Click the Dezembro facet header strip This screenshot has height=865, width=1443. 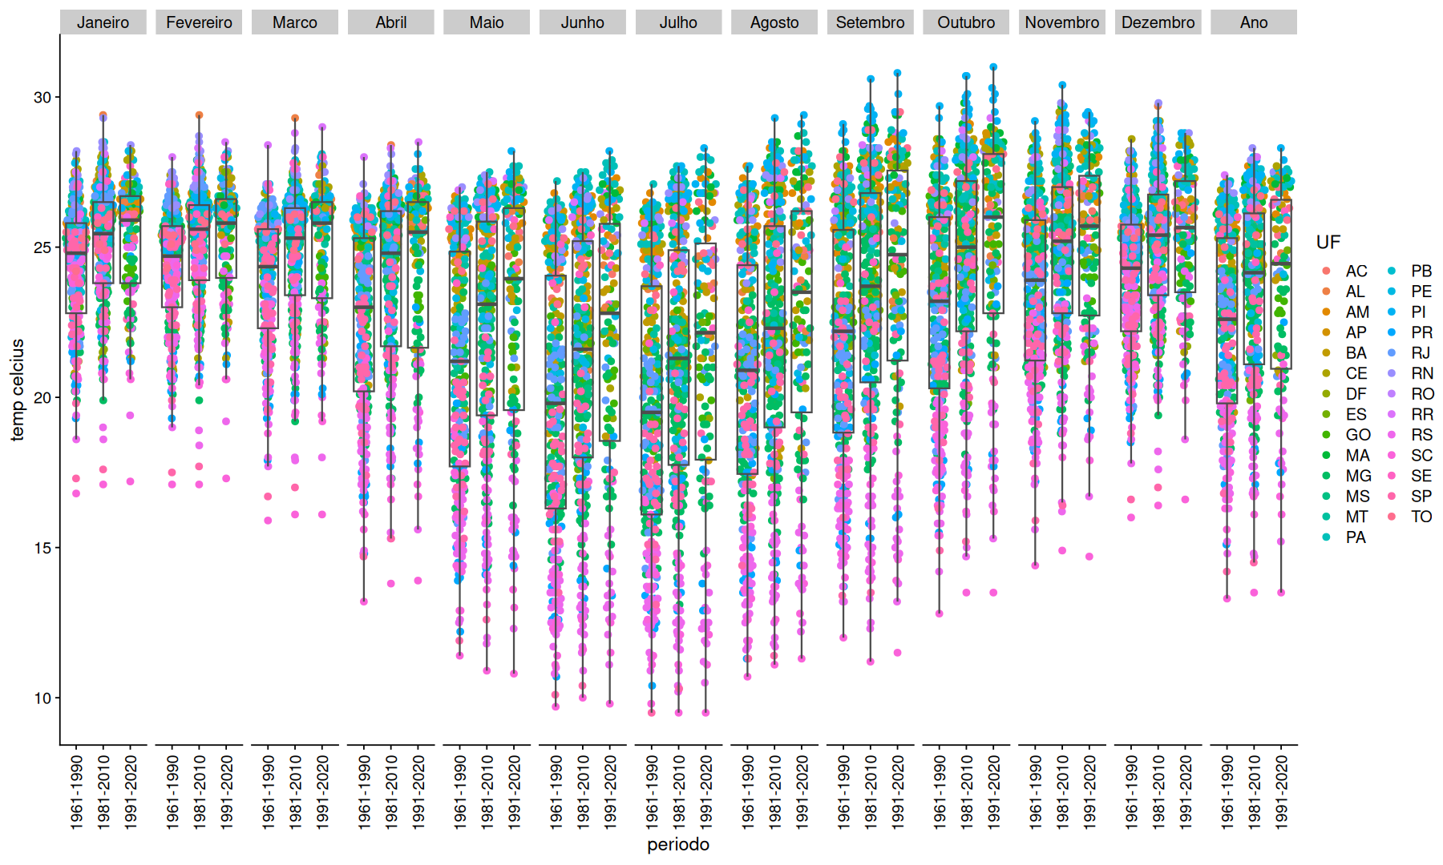pyautogui.click(x=1158, y=22)
